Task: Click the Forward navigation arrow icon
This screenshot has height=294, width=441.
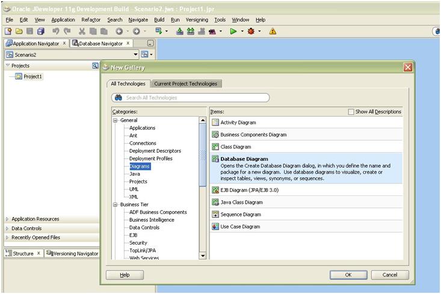Action: point(137,31)
